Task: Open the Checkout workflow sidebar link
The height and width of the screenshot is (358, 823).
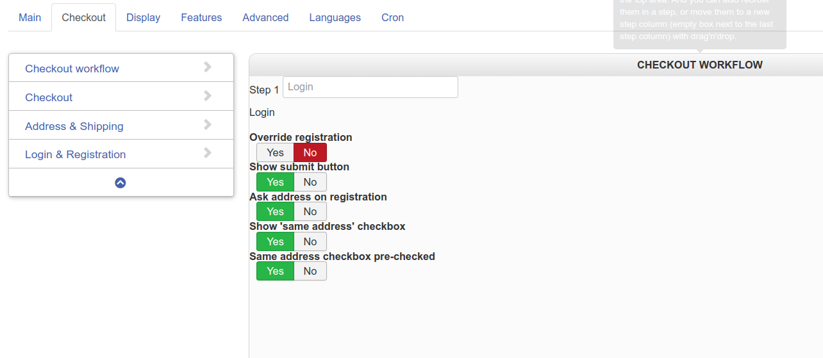Action: (72, 69)
